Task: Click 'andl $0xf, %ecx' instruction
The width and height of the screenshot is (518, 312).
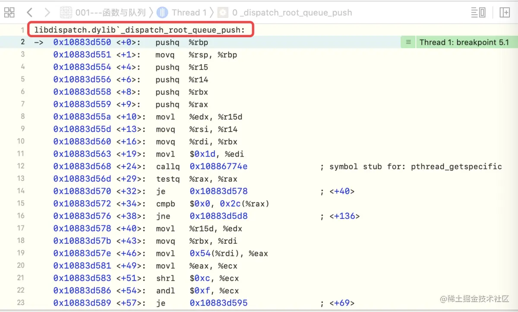Action: pyautogui.click(x=197, y=290)
